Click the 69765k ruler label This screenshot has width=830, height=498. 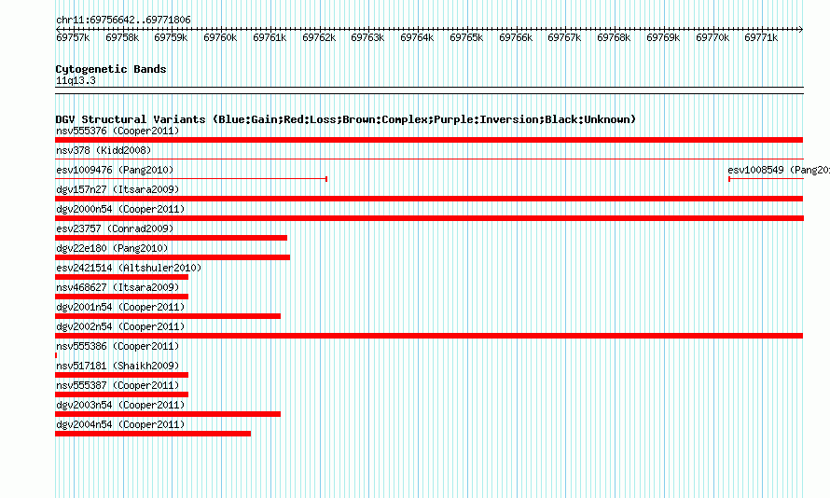(465, 37)
